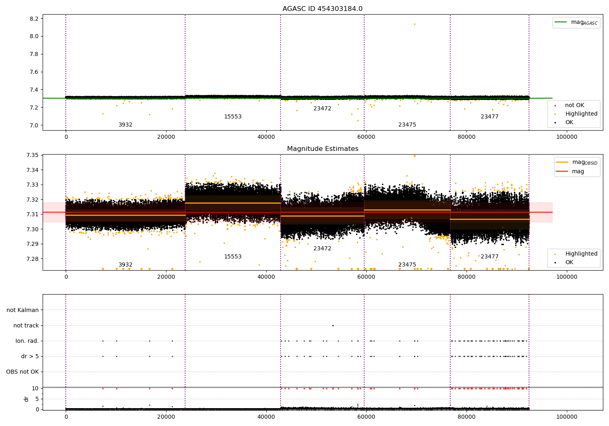Image resolution: width=609 pixels, height=426 pixels.
Task: Click the 'not Kalman' axis label
Action: (x=23, y=310)
